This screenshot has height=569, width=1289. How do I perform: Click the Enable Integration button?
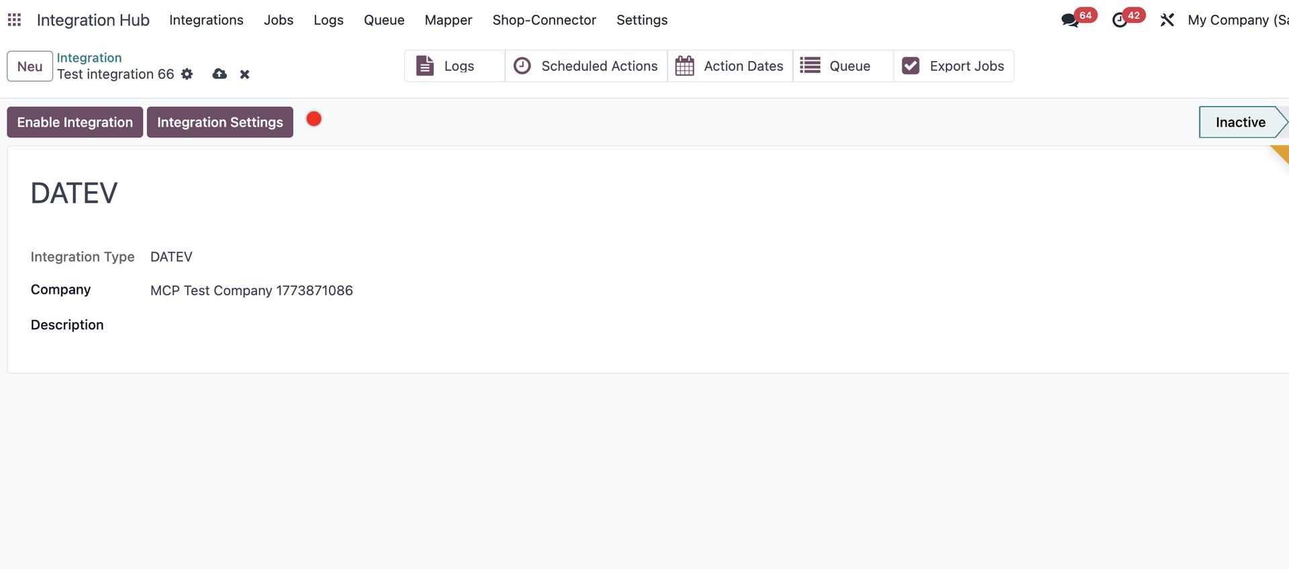(x=75, y=122)
